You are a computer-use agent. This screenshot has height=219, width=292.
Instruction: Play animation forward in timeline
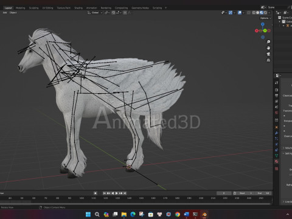[117, 193]
